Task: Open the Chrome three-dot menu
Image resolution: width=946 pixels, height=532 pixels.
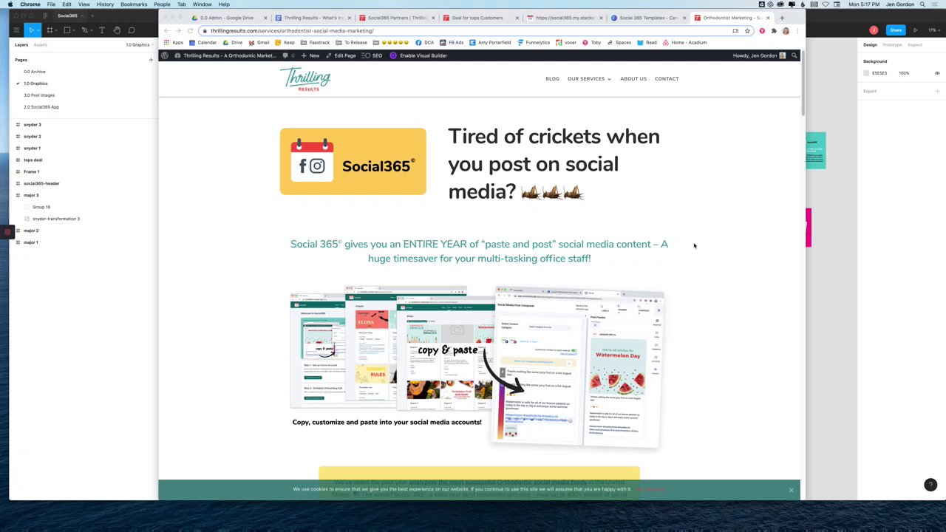Action: coord(797,31)
